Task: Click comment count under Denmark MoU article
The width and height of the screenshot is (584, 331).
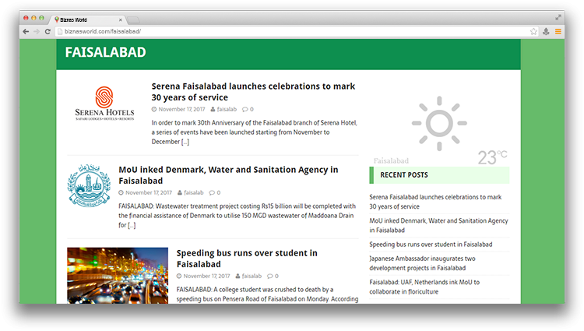Action: (x=218, y=192)
